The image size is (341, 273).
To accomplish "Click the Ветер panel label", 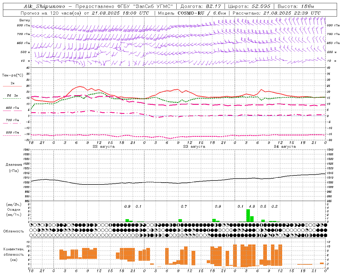I will point(25,20).
